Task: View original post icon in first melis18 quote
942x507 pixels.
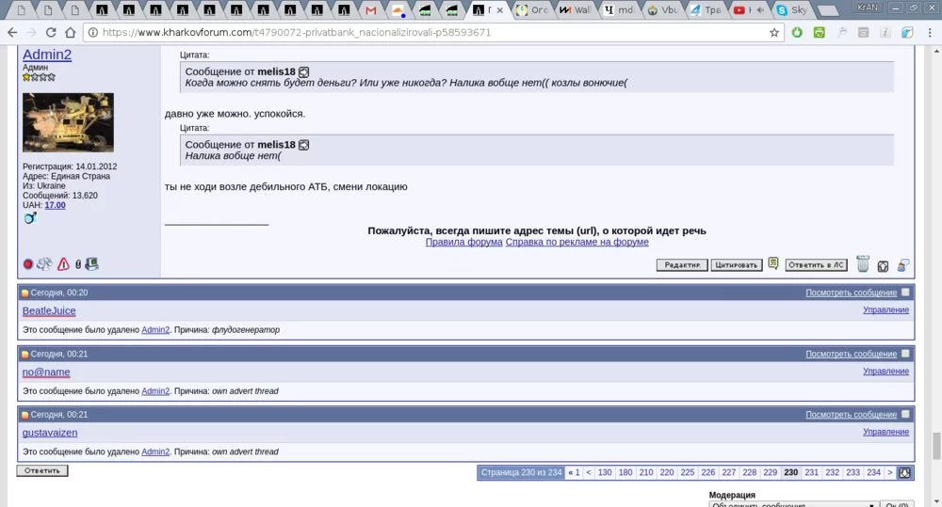Action: [x=304, y=72]
